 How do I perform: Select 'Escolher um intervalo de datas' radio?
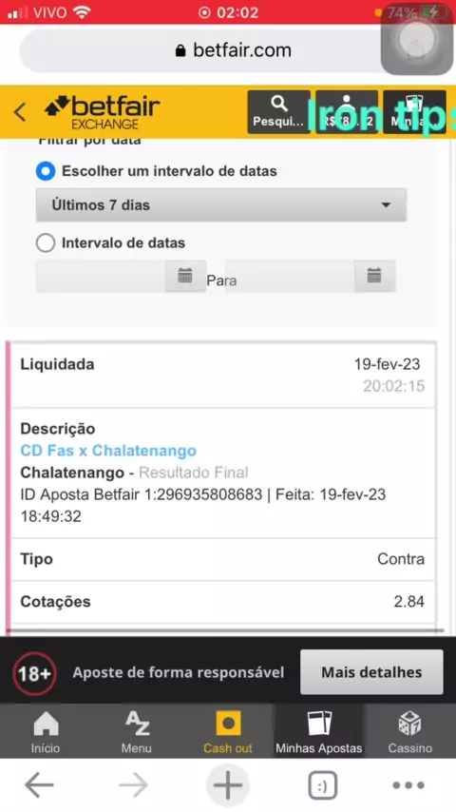pyautogui.click(x=46, y=171)
